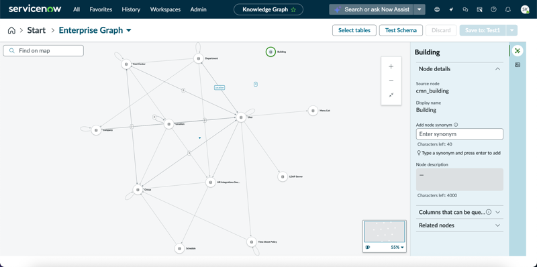Collapse the Node details section
Image resolution: width=537 pixels, height=267 pixels.
coord(497,69)
